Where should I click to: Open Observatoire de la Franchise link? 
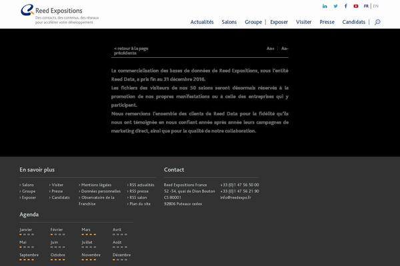pyautogui.click(x=97, y=201)
